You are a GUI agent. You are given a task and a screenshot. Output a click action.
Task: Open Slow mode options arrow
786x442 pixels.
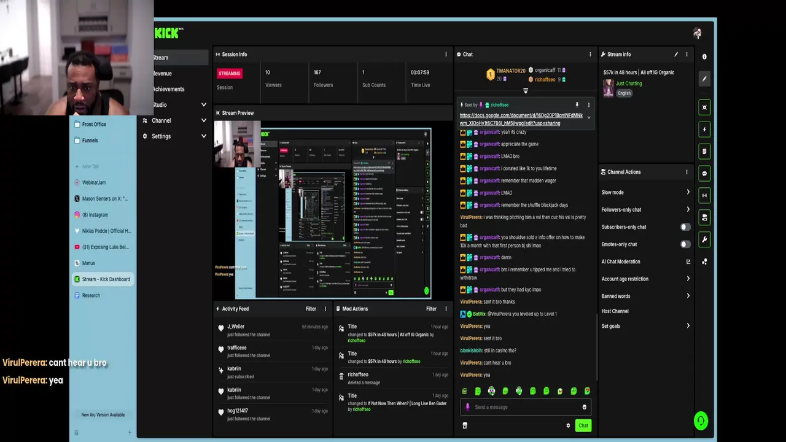[x=688, y=192]
